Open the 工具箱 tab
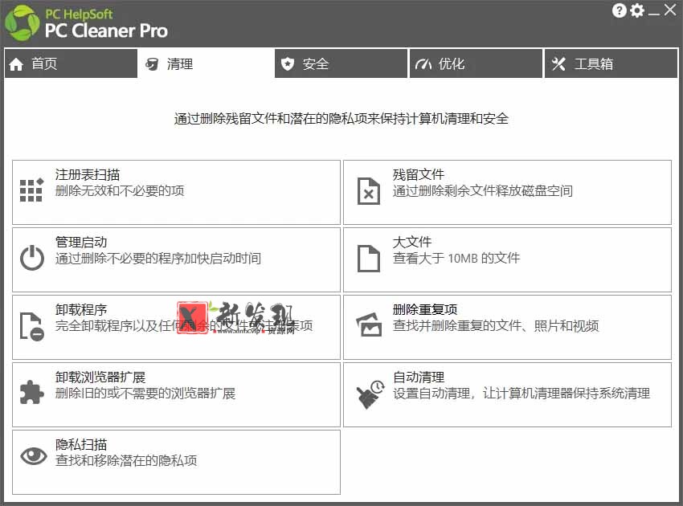Viewport: 683px width, 506px height. 611,63
